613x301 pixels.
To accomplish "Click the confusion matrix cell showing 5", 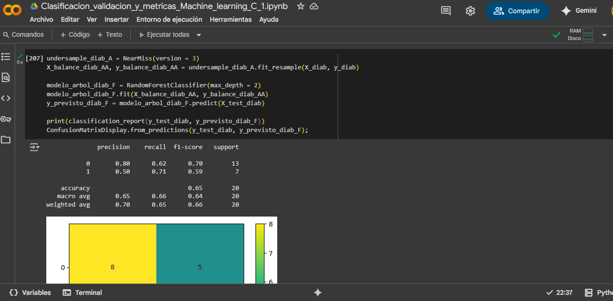I will click(200, 254).
